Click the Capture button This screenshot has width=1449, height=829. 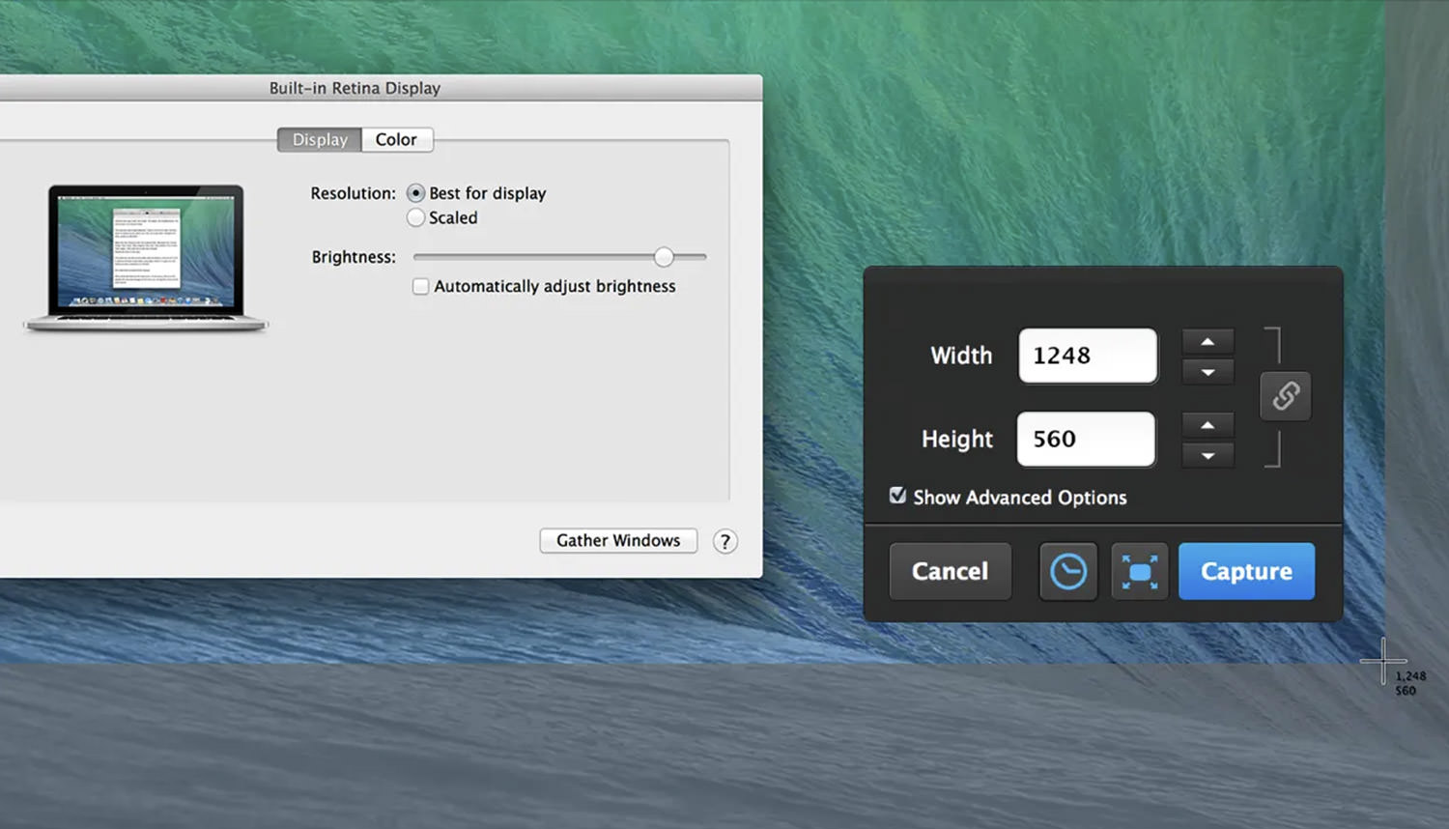(1246, 571)
